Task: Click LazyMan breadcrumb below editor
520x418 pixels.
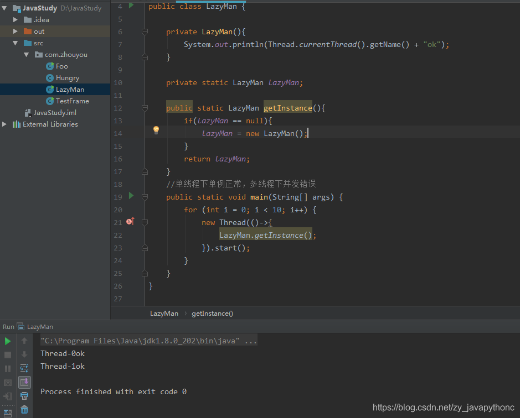Action: click(164, 313)
